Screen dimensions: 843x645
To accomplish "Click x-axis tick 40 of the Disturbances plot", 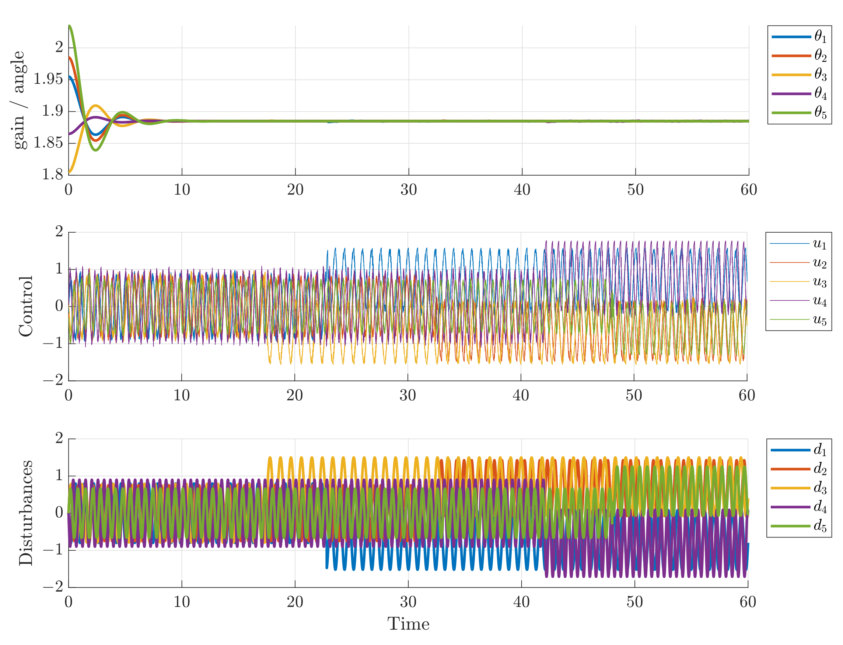I will [x=521, y=602].
